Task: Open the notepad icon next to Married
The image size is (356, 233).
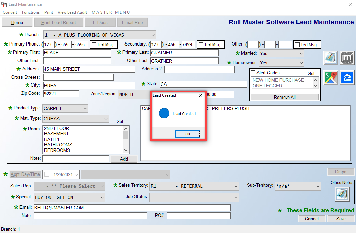Action: pyautogui.click(x=330, y=58)
